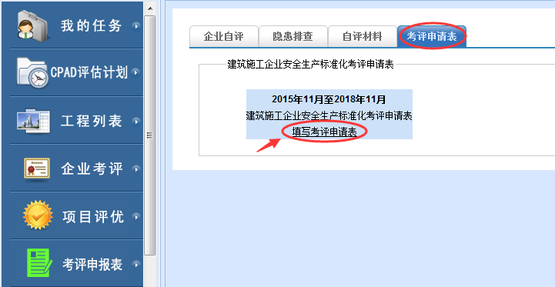The image size is (555, 287).
Task: Switch to the 隐患排查 tab
Action: 293,36
